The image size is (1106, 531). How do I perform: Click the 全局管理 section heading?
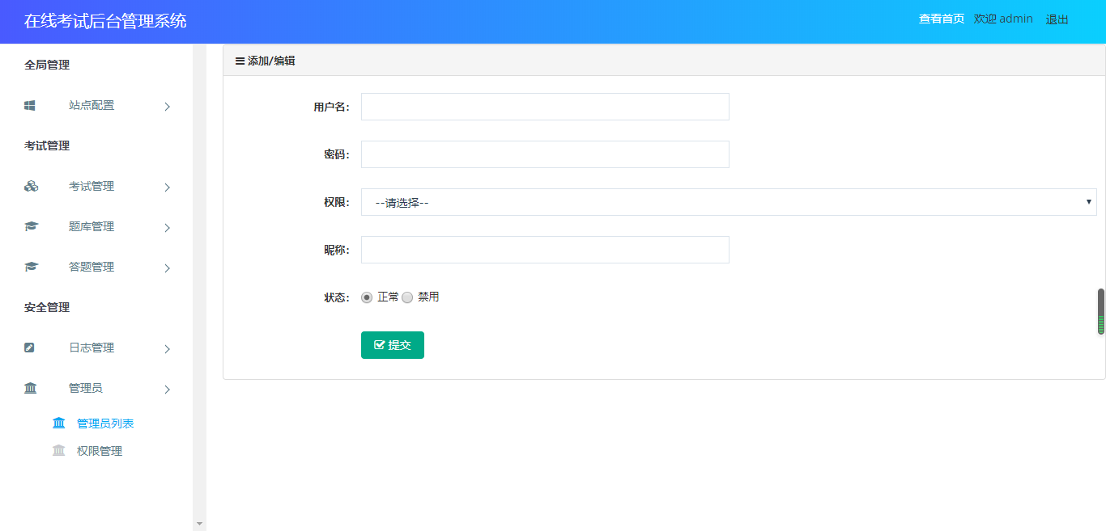(47, 65)
